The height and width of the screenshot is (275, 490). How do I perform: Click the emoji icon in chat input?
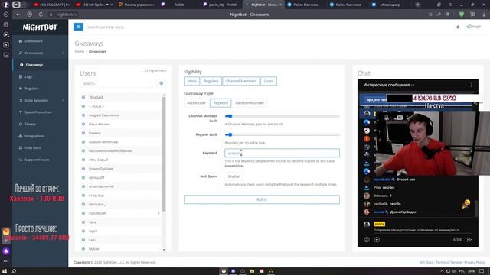(x=367, y=239)
